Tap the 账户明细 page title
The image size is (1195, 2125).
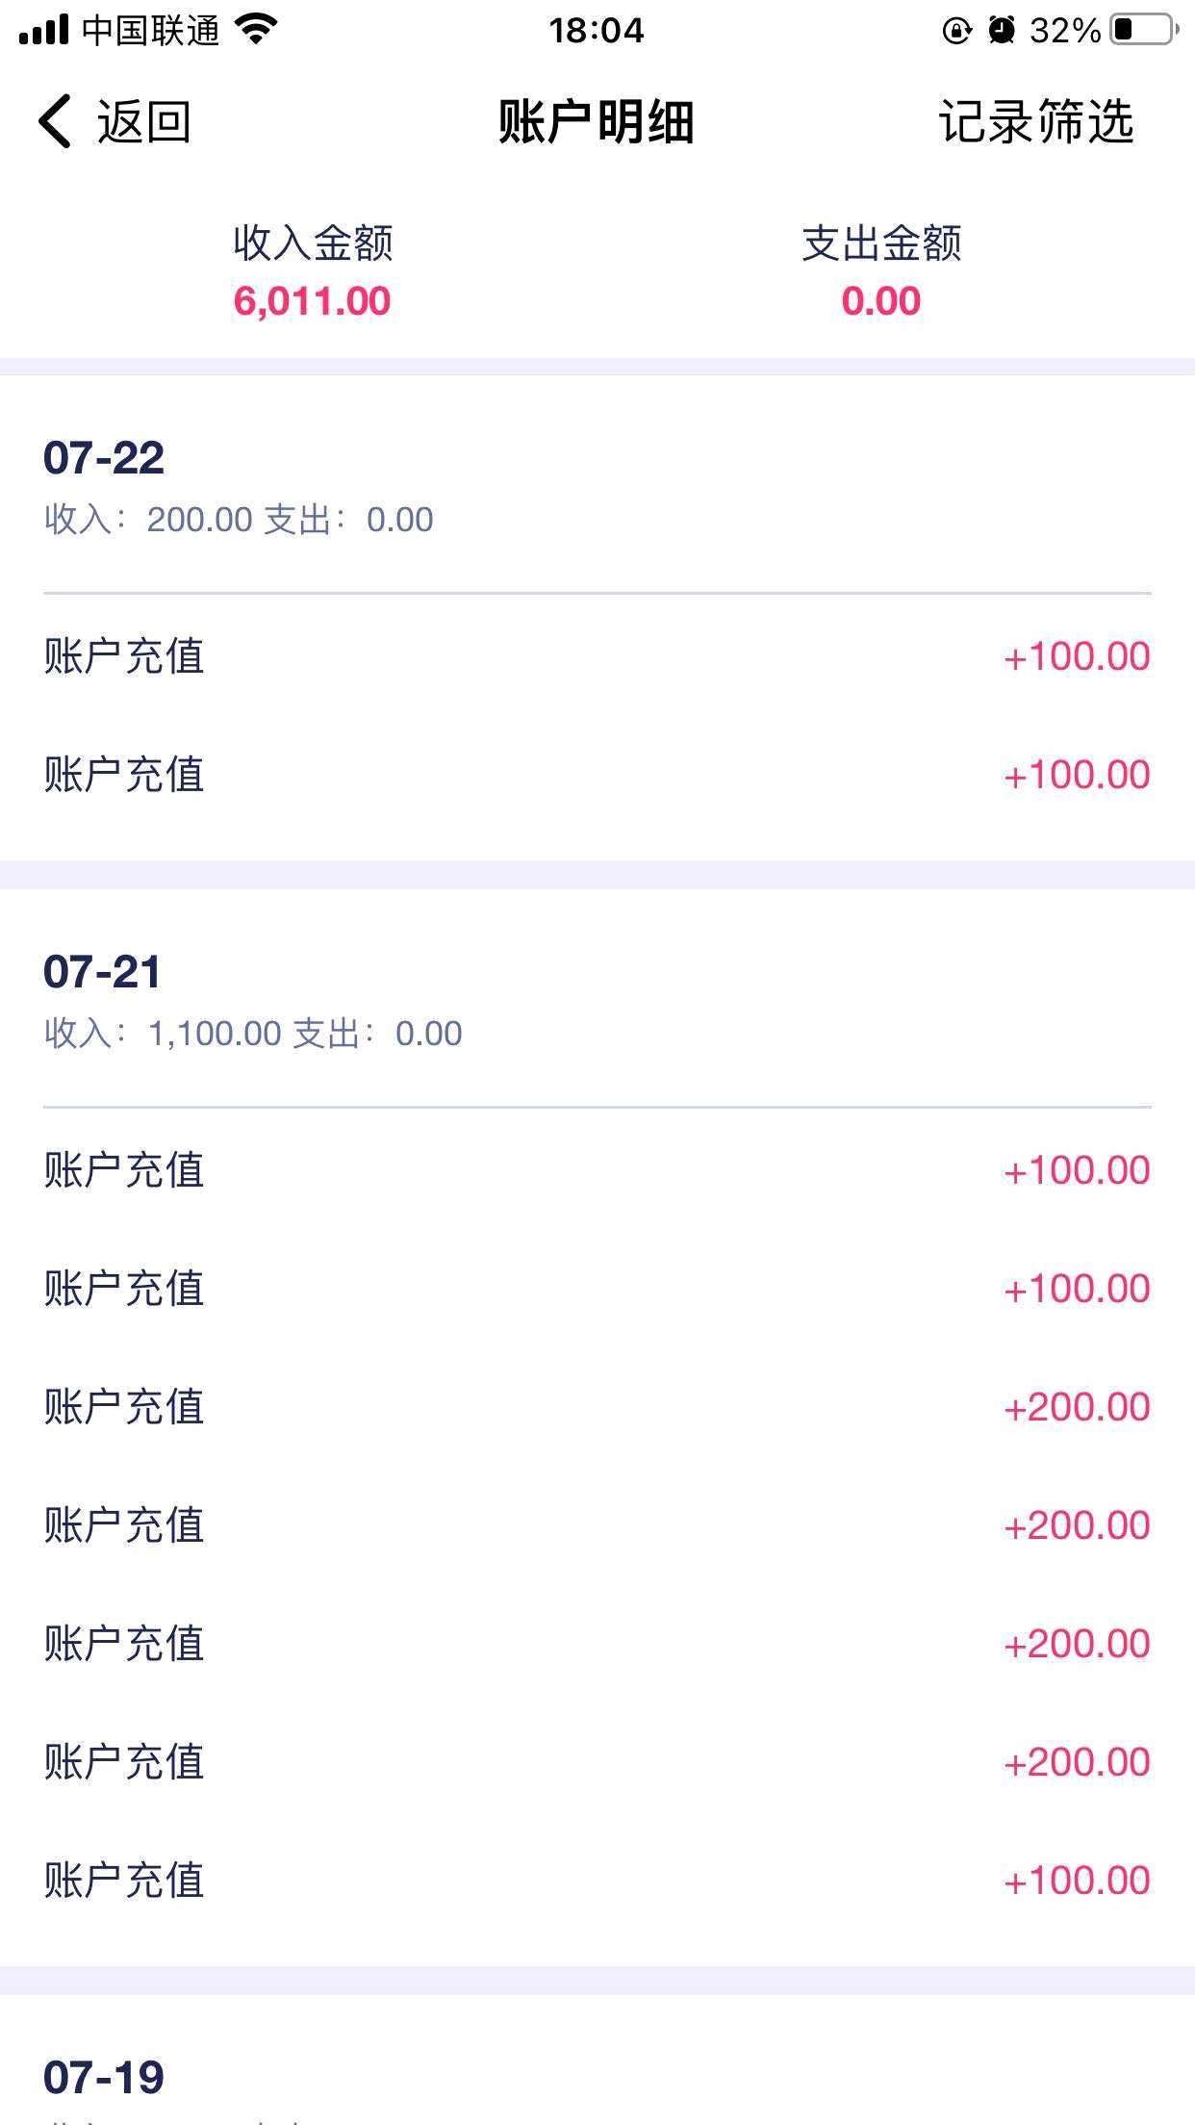[597, 122]
